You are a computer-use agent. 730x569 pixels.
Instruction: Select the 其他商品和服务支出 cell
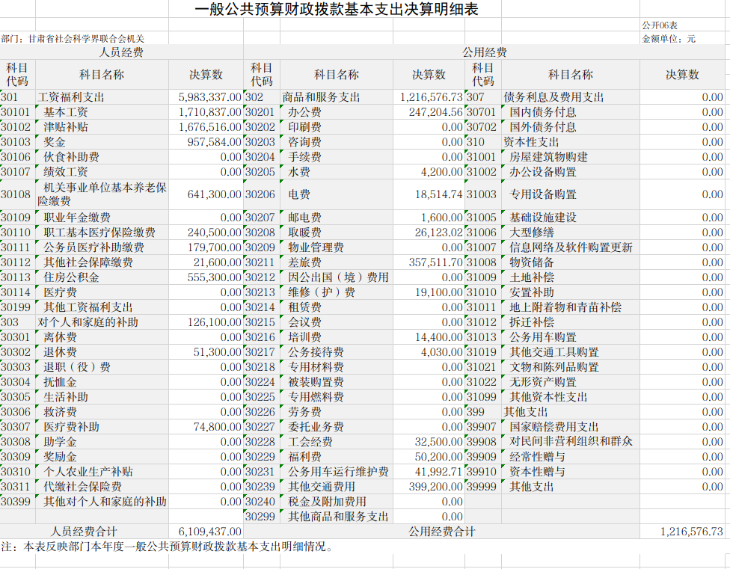point(337,517)
